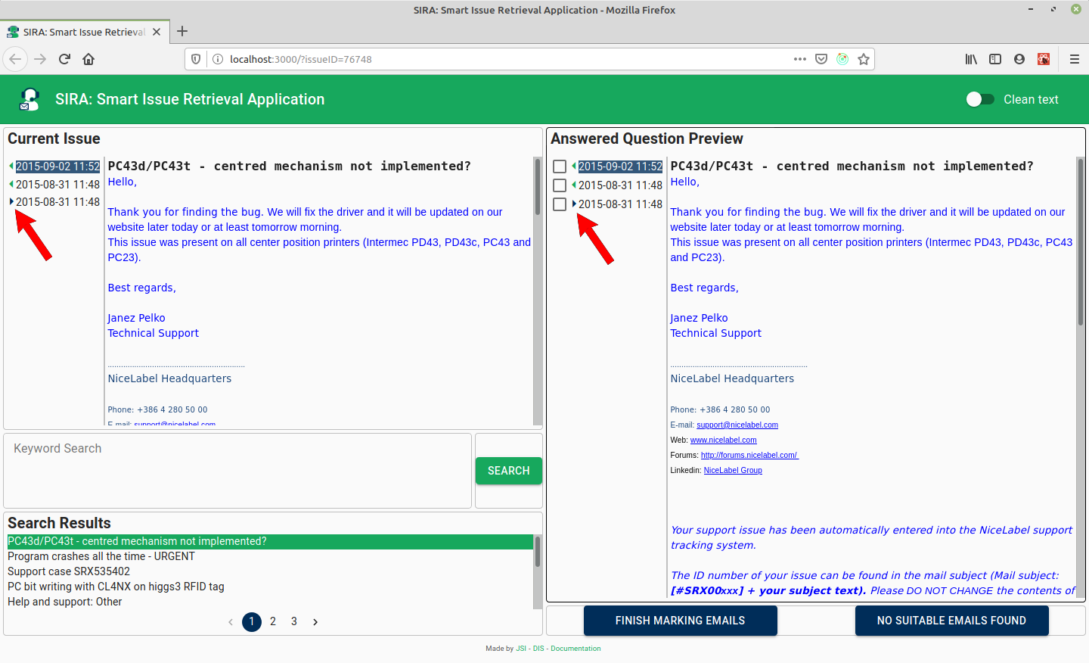Reload the current page

(64, 59)
